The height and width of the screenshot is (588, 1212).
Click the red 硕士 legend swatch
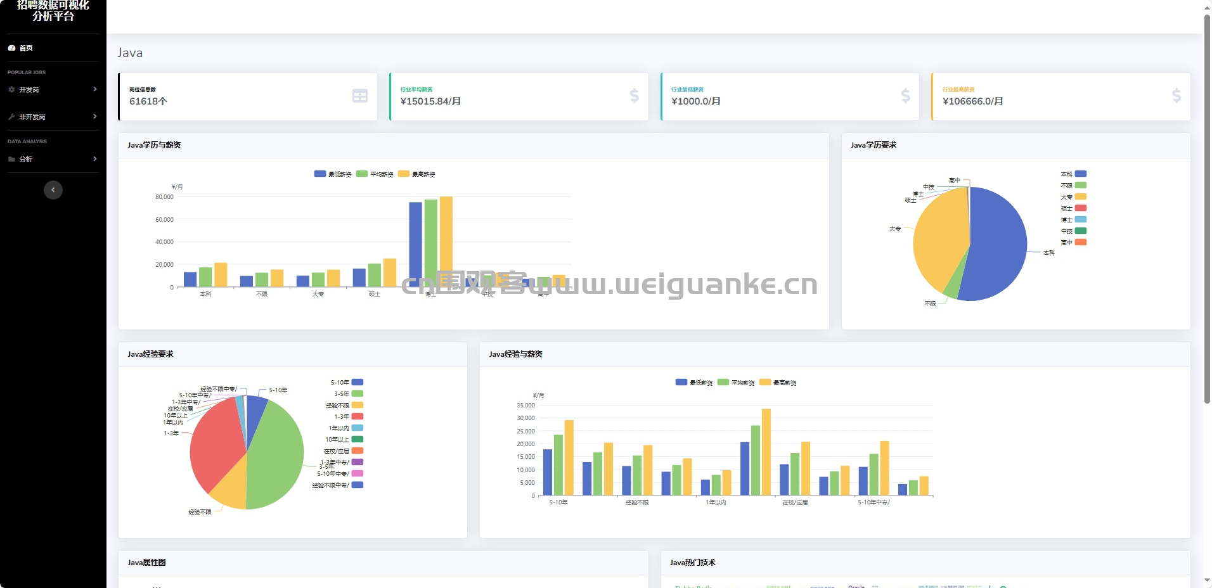click(x=1081, y=208)
